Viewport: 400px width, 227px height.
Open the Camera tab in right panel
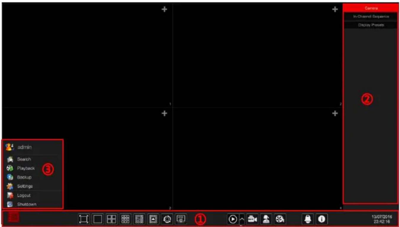[x=371, y=8]
